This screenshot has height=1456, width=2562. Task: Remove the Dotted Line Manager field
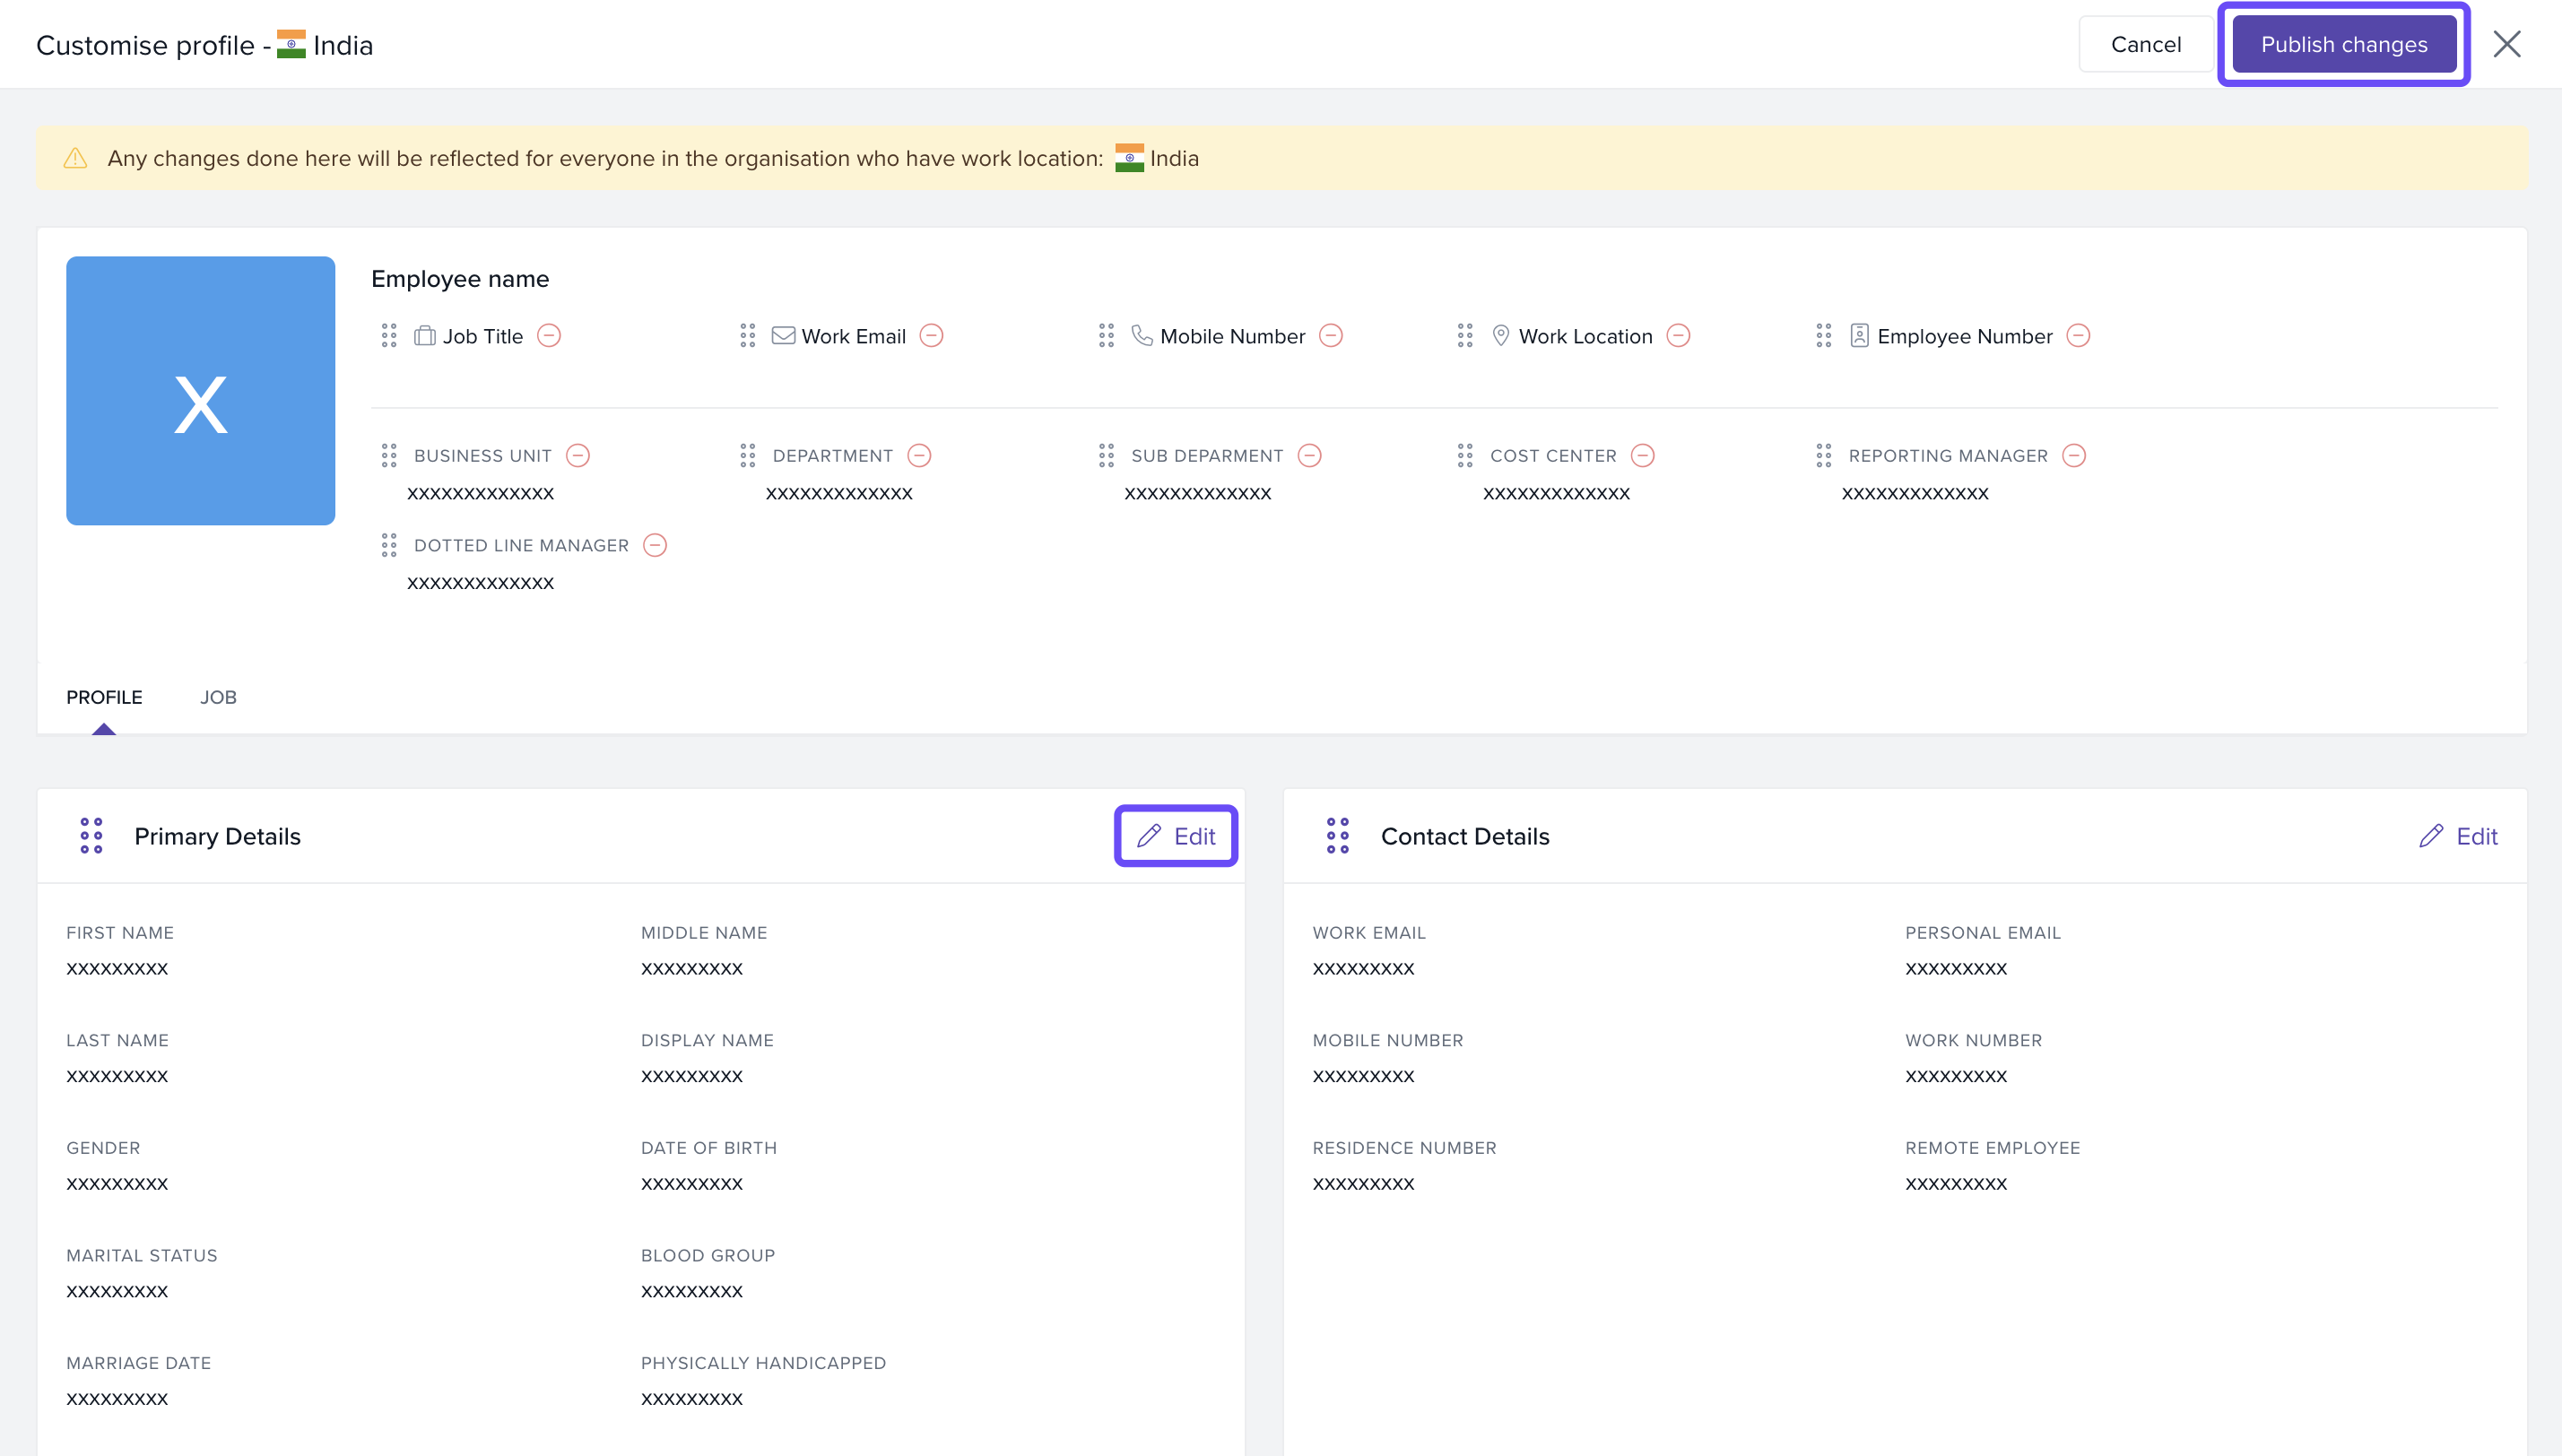655,545
